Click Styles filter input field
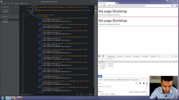This screenshot has height=100, width=179. point(116,83)
